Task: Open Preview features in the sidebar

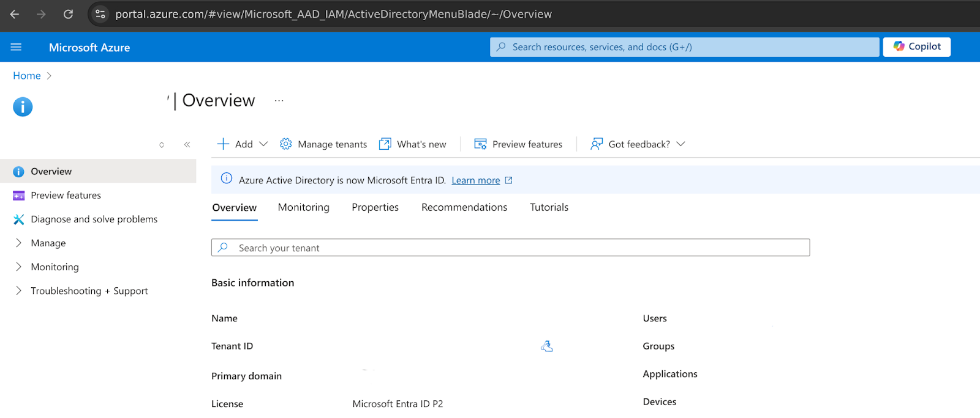Action: [66, 196]
